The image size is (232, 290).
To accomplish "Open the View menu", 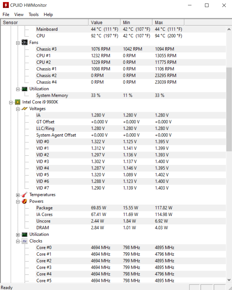I will pos(19,14).
